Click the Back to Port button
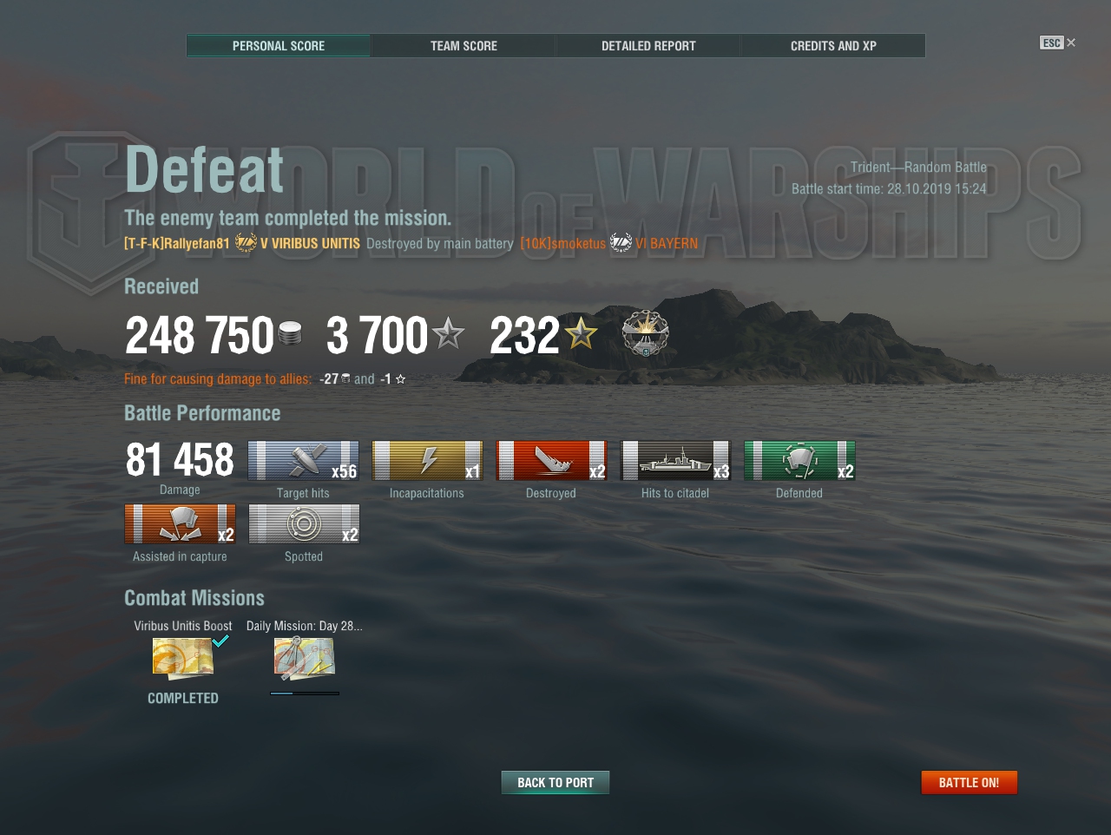 [x=555, y=783]
